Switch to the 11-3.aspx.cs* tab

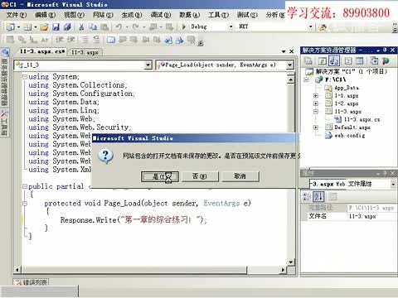(x=42, y=51)
